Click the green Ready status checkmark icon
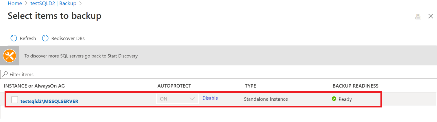Image resolution: width=437 pixels, height=122 pixels. coord(334,99)
